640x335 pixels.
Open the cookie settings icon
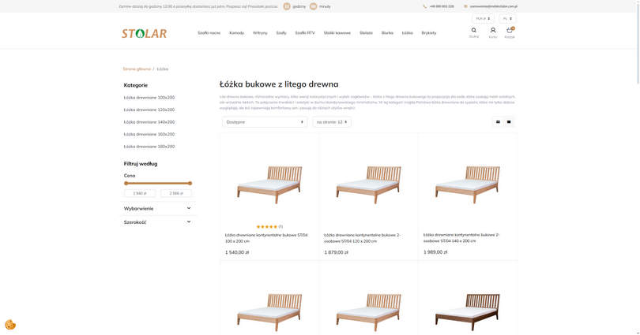pos(10,325)
